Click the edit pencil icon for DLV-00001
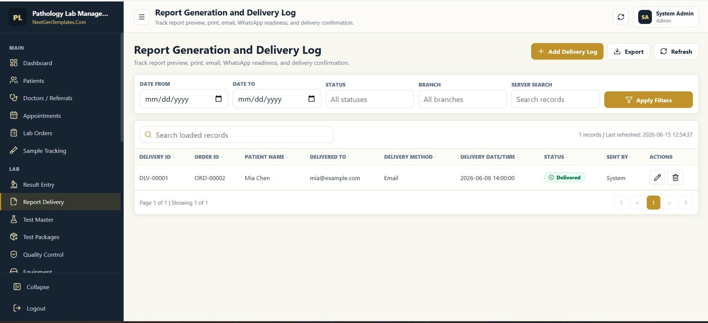Image resolution: width=708 pixels, height=323 pixels. (x=657, y=177)
